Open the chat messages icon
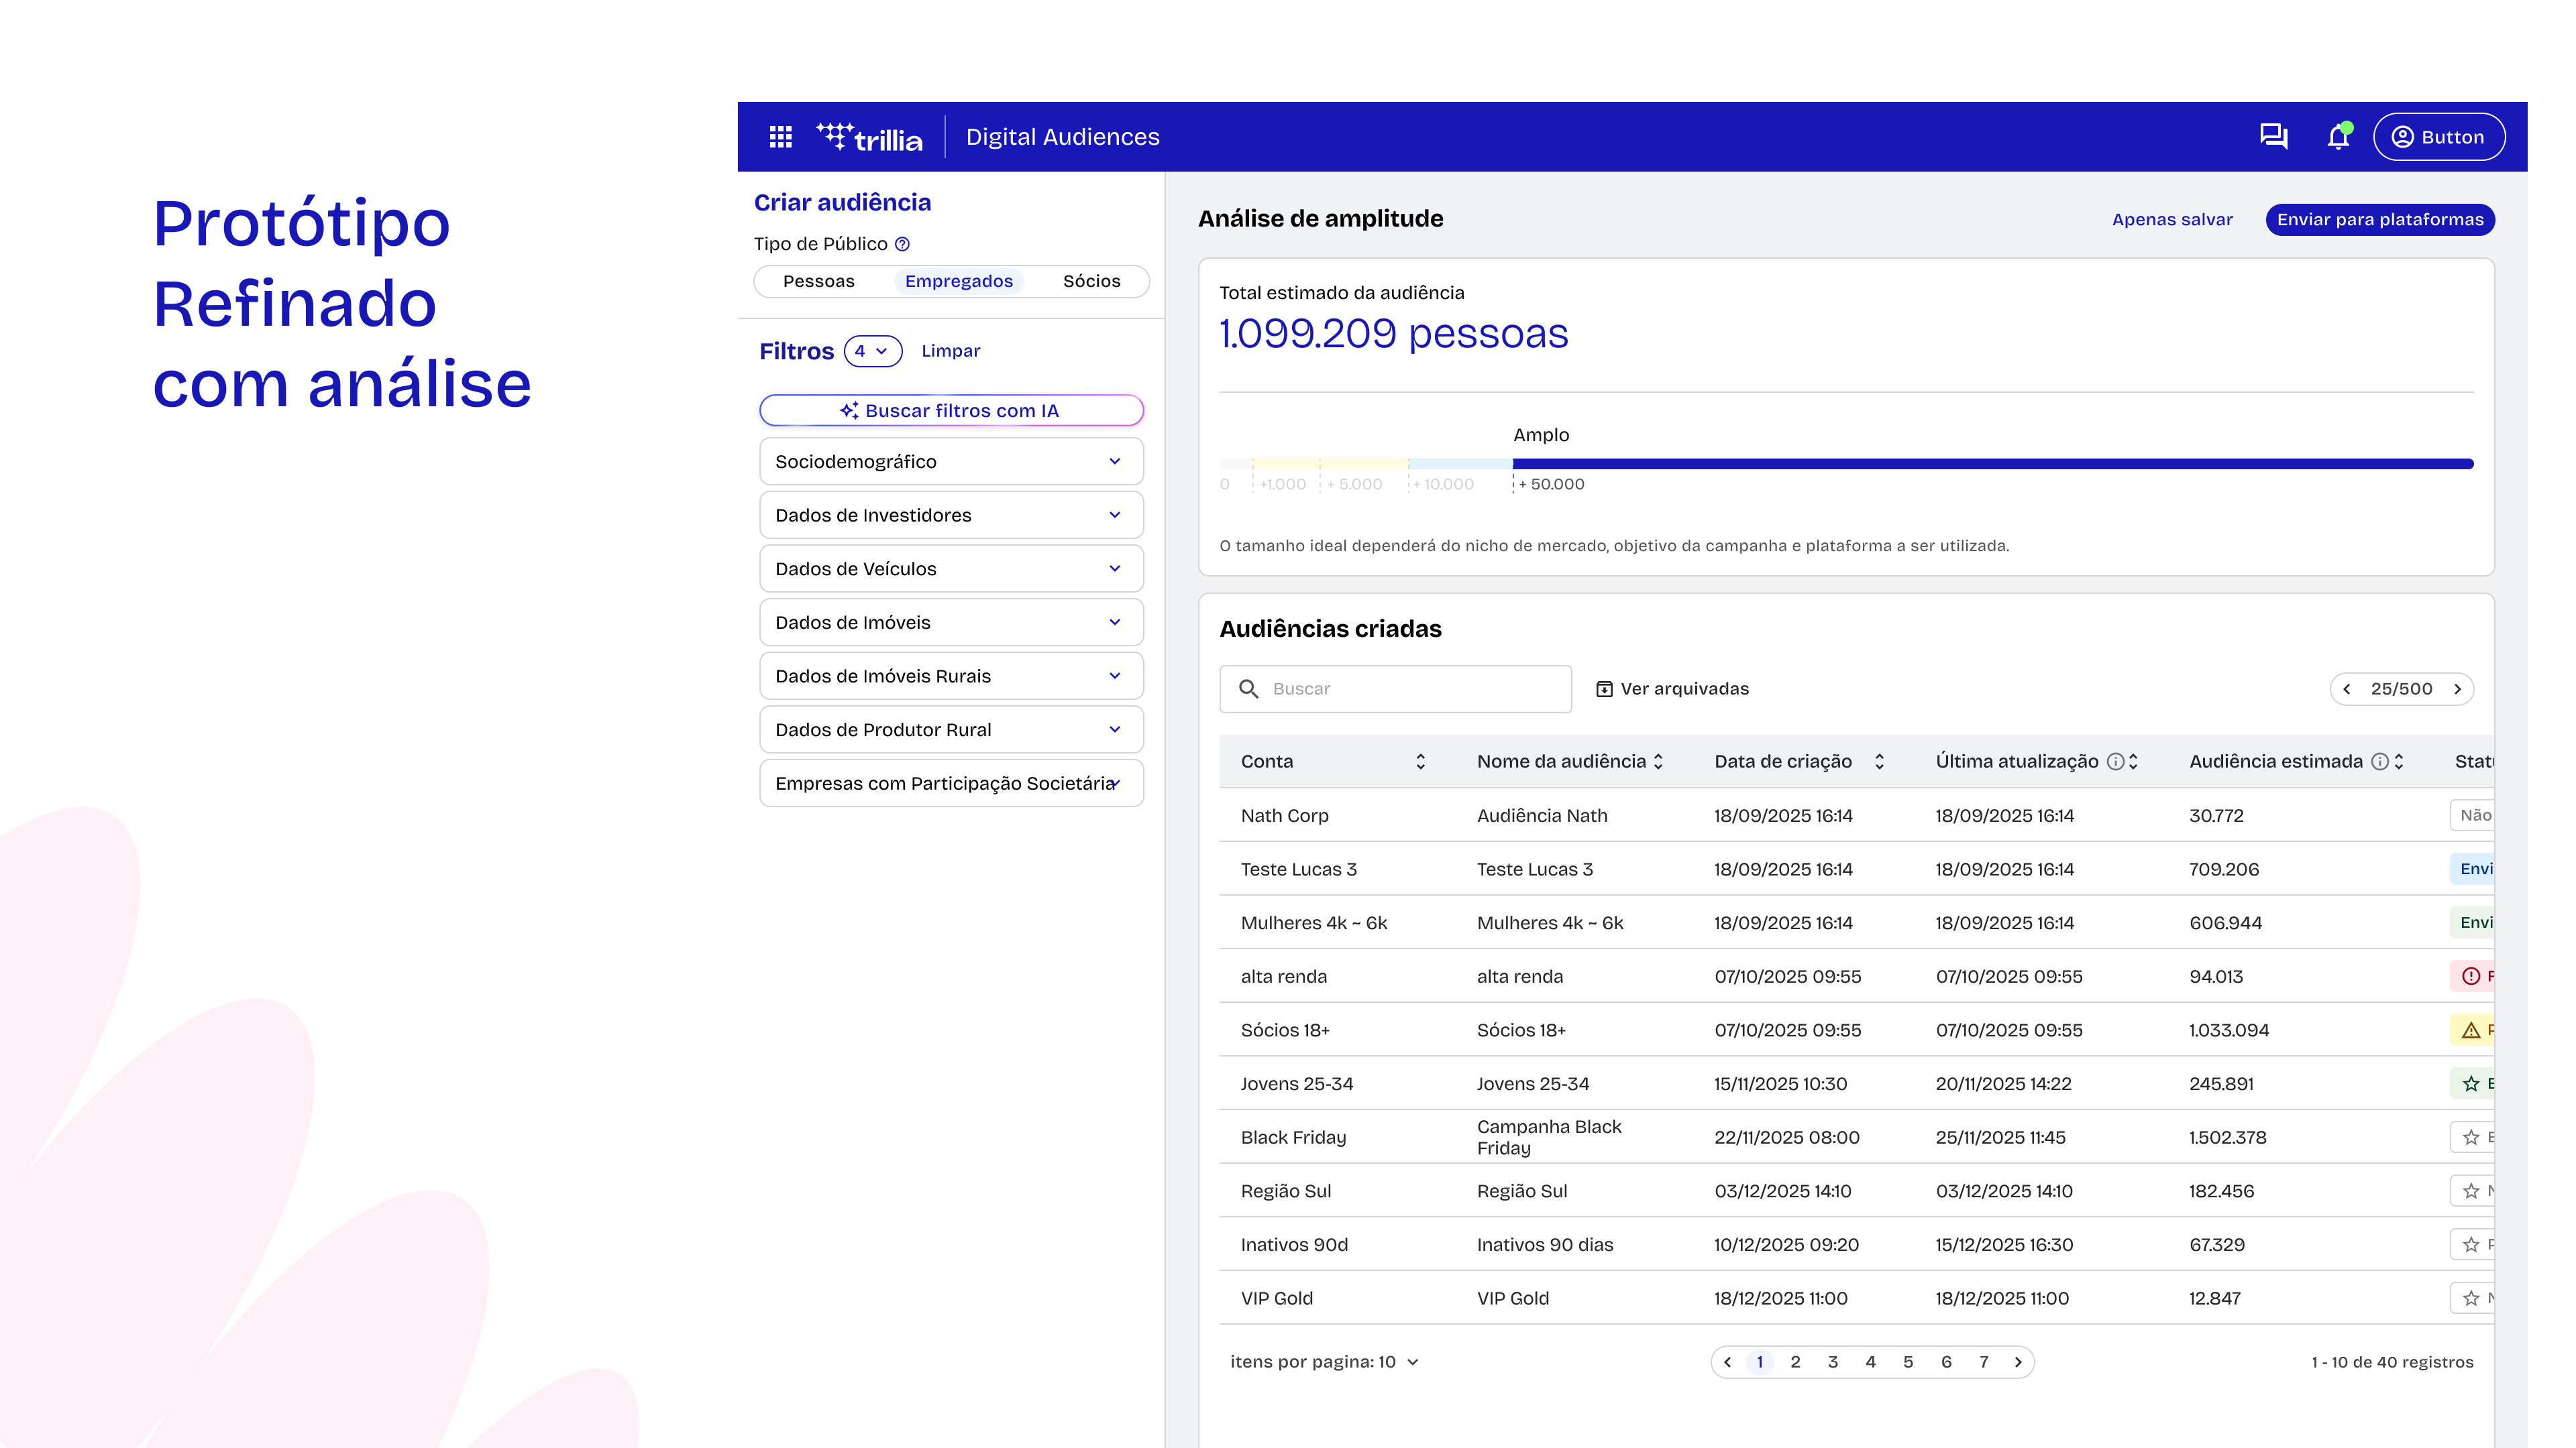2576x1448 pixels. coord(2273,136)
